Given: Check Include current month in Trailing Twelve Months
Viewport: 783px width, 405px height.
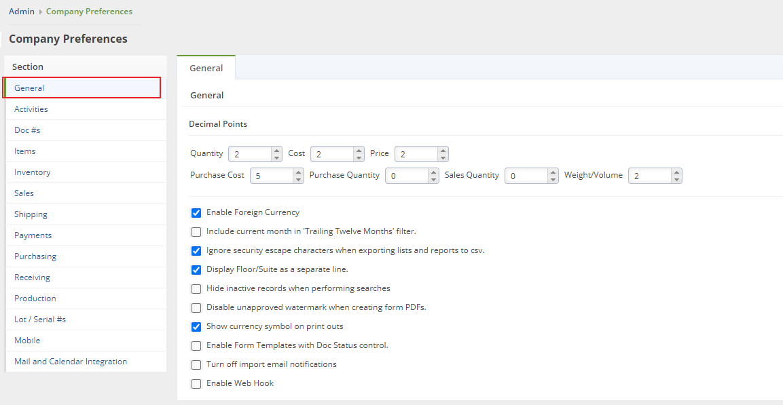Looking at the screenshot, I should click(x=196, y=232).
